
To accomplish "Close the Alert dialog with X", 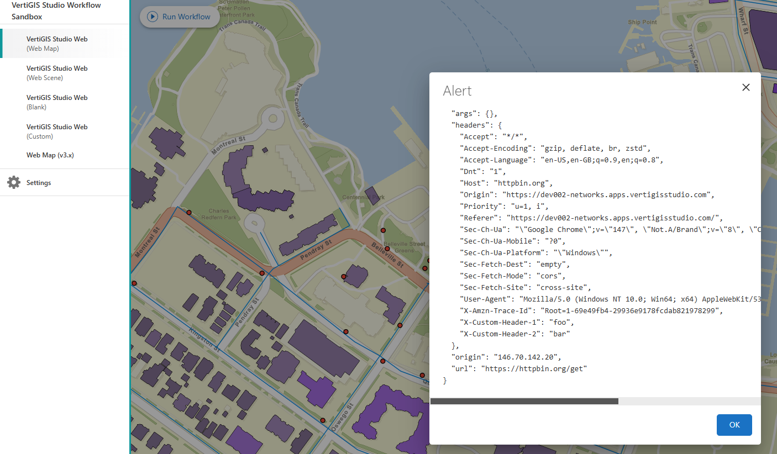I will tap(746, 87).
